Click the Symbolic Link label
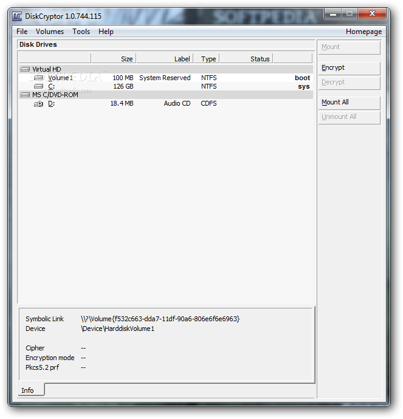This screenshot has height=419, width=403. [x=44, y=319]
